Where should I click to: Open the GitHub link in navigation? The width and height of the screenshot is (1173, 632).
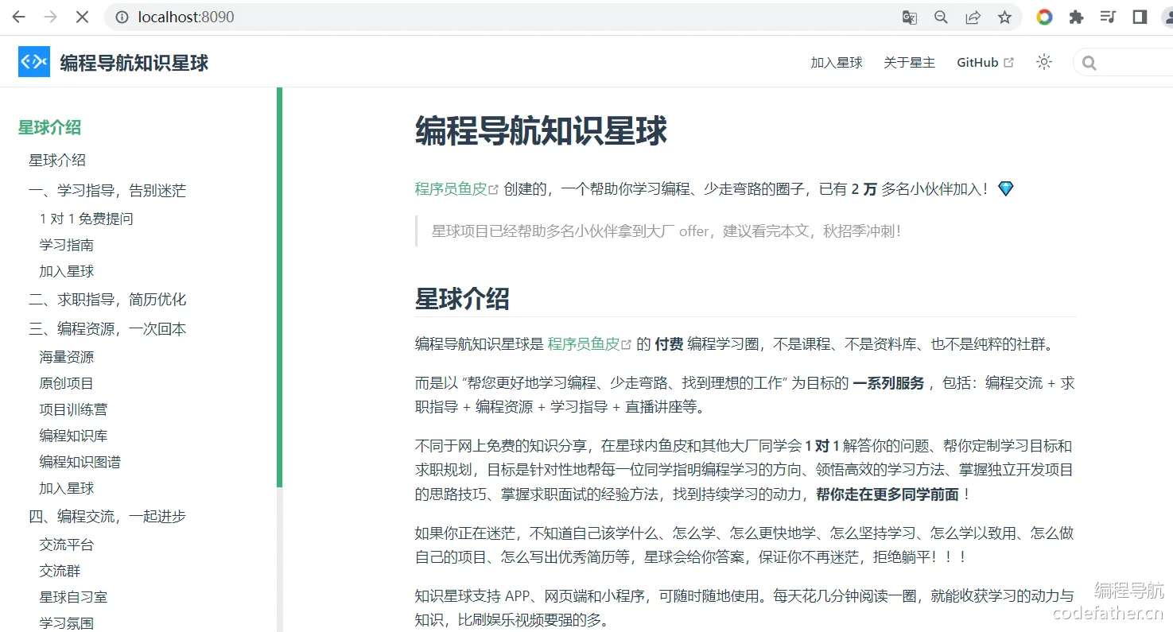pyautogui.click(x=985, y=63)
